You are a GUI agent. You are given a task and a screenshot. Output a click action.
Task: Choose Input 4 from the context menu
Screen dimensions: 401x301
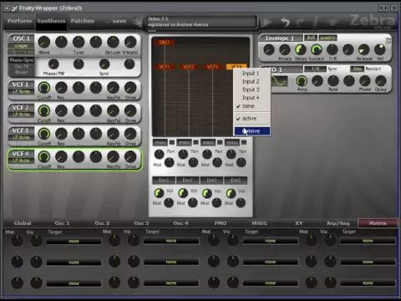[251, 98]
